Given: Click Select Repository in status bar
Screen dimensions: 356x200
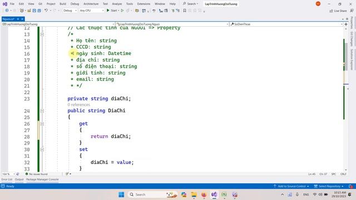Looking at the screenshot, I should 329,186.
